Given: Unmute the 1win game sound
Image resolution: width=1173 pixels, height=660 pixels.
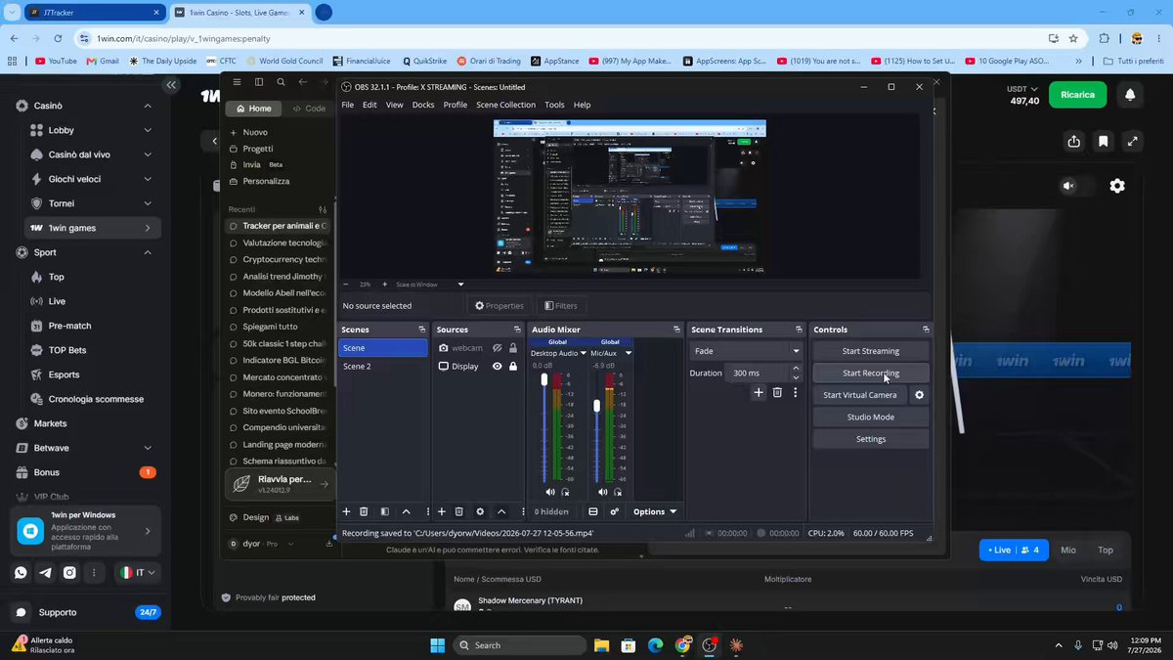Looking at the screenshot, I should (x=1068, y=186).
